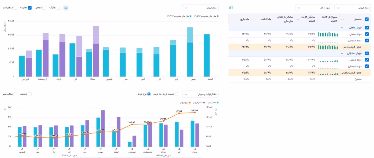Enable the تجمعی checkbox on the top chart
The height and width of the screenshot is (158, 374).
[44, 8]
